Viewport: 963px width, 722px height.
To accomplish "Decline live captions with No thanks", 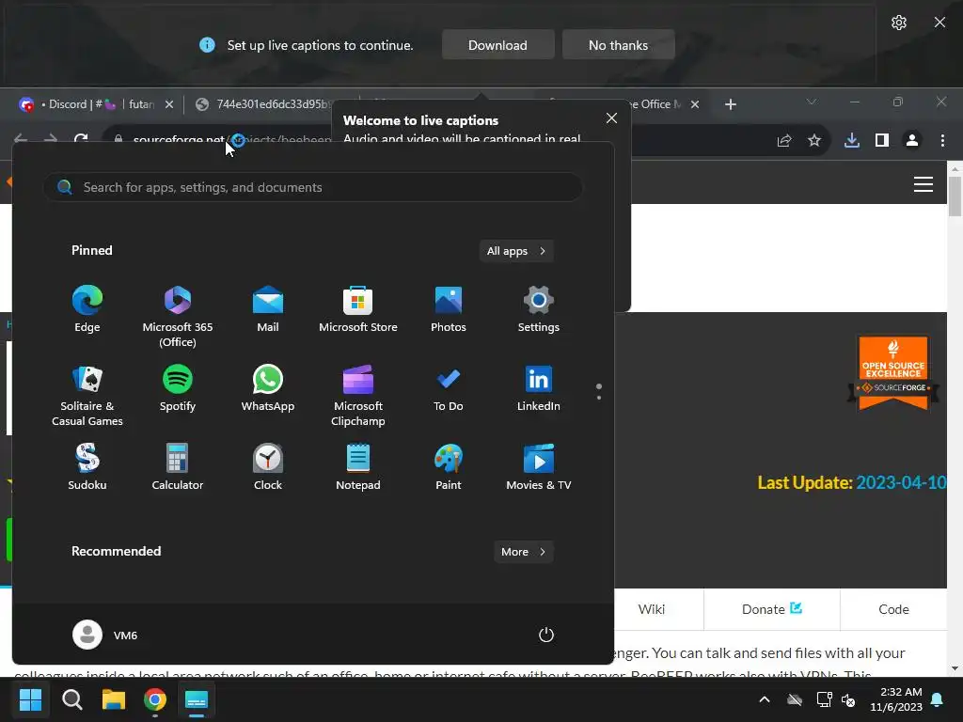I will (x=619, y=45).
